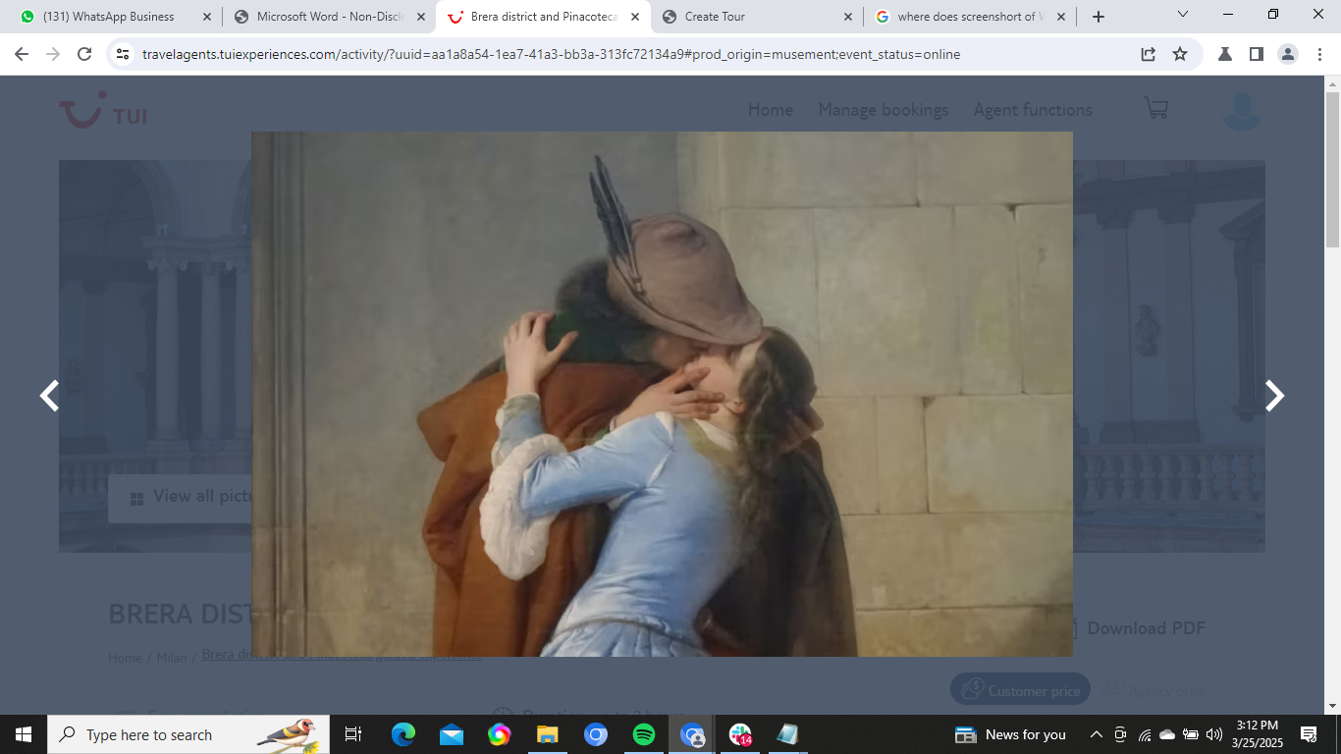Open Slack from the taskbar
The height and width of the screenshot is (754, 1341).
click(x=740, y=734)
